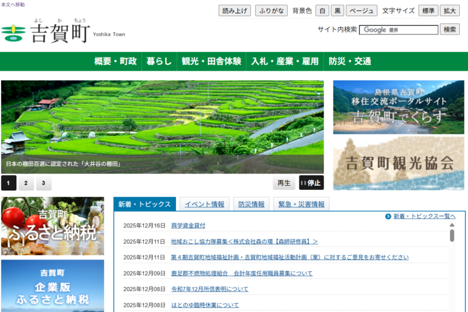Open 吉賀町でくらす migration portal banner
468x312 pixels.
pos(398,108)
